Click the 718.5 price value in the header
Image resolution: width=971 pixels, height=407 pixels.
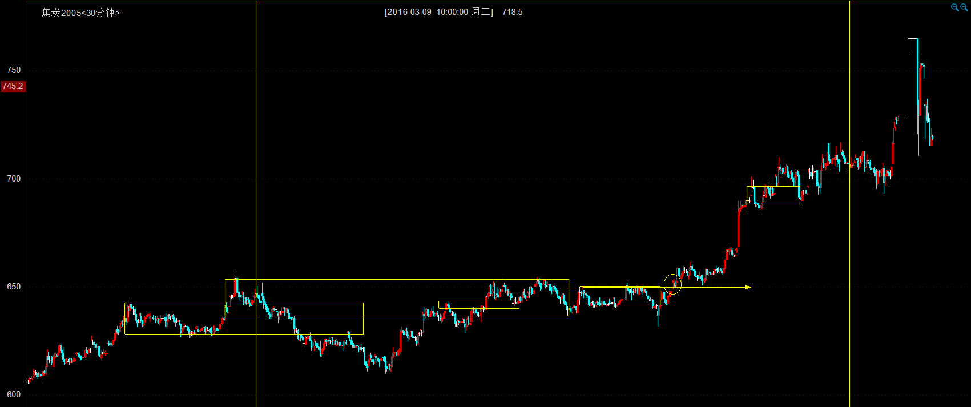512,12
